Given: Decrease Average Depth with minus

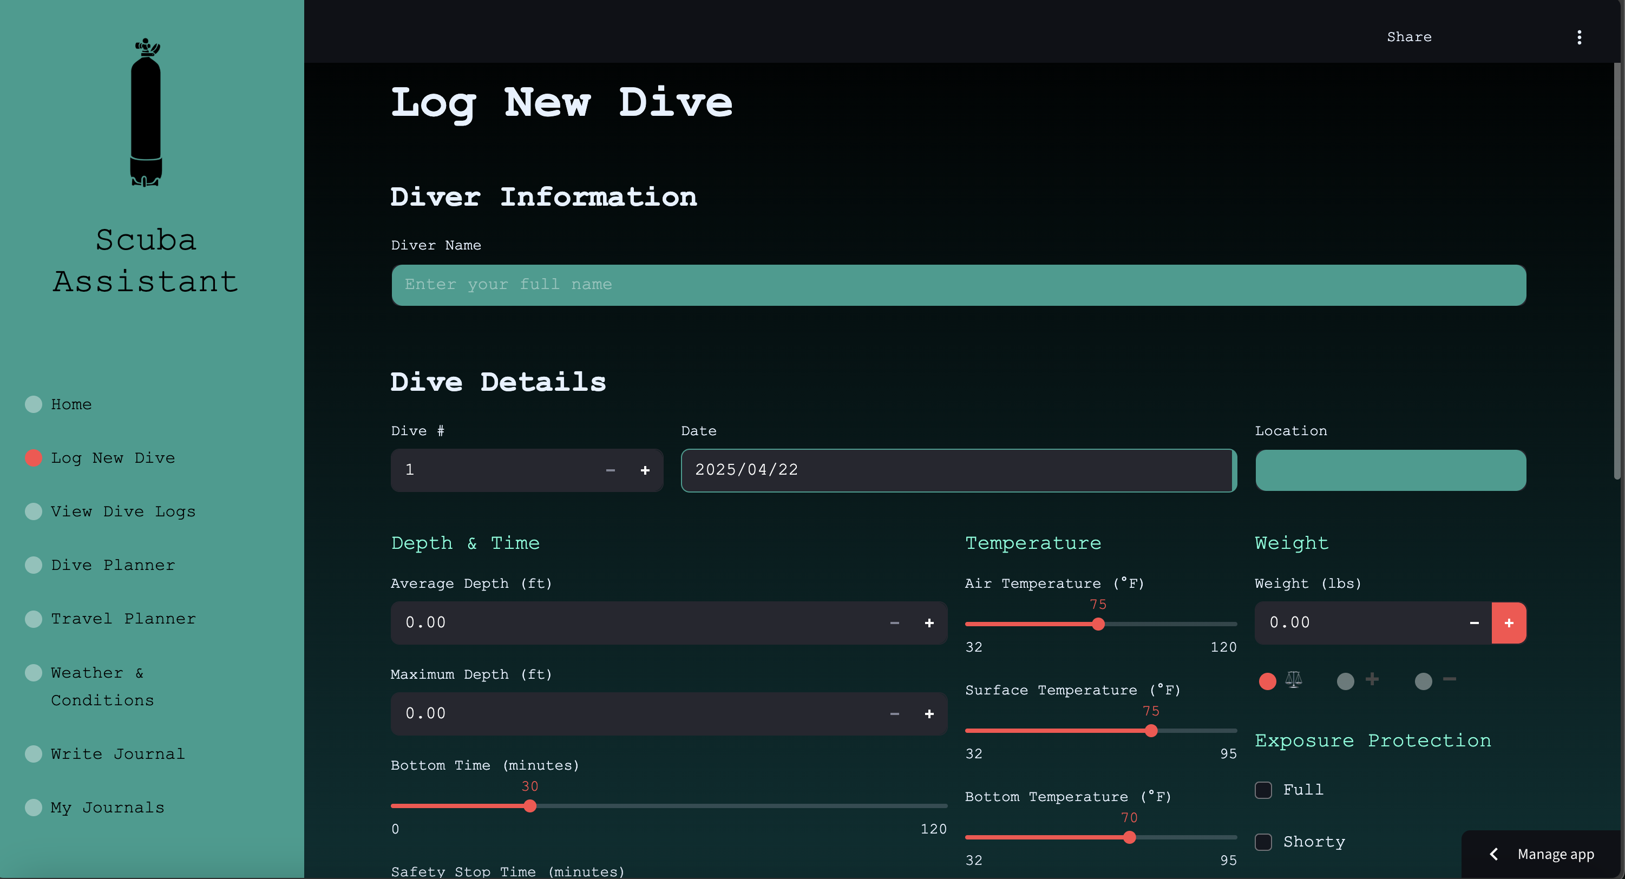Looking at the screenshot, I should click(x=894, y=623).
